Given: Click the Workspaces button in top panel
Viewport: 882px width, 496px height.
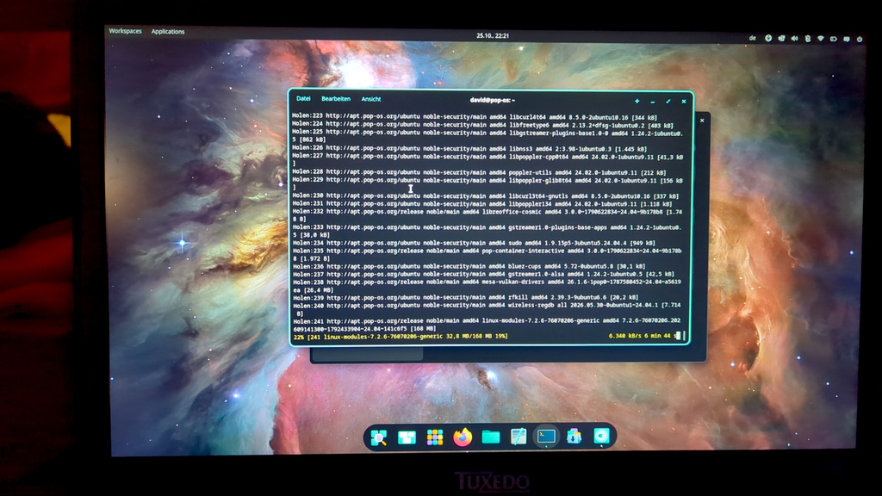Looking at the screenshot, I should coord(126,31).
